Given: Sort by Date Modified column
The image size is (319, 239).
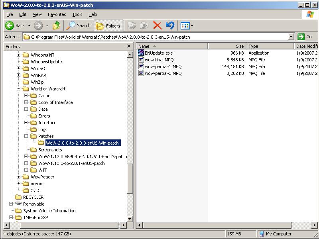Looking at the screenshot, I should click(306, 46).
